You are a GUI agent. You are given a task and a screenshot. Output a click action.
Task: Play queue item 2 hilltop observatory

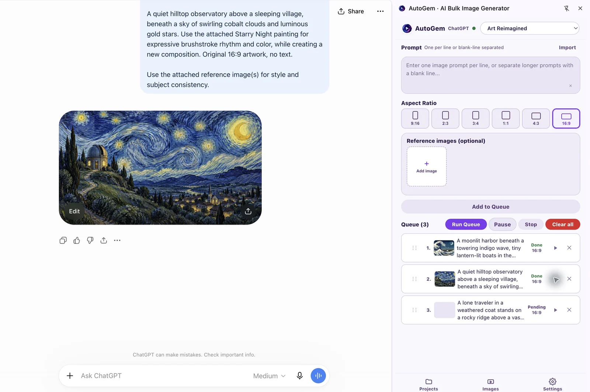556,279
